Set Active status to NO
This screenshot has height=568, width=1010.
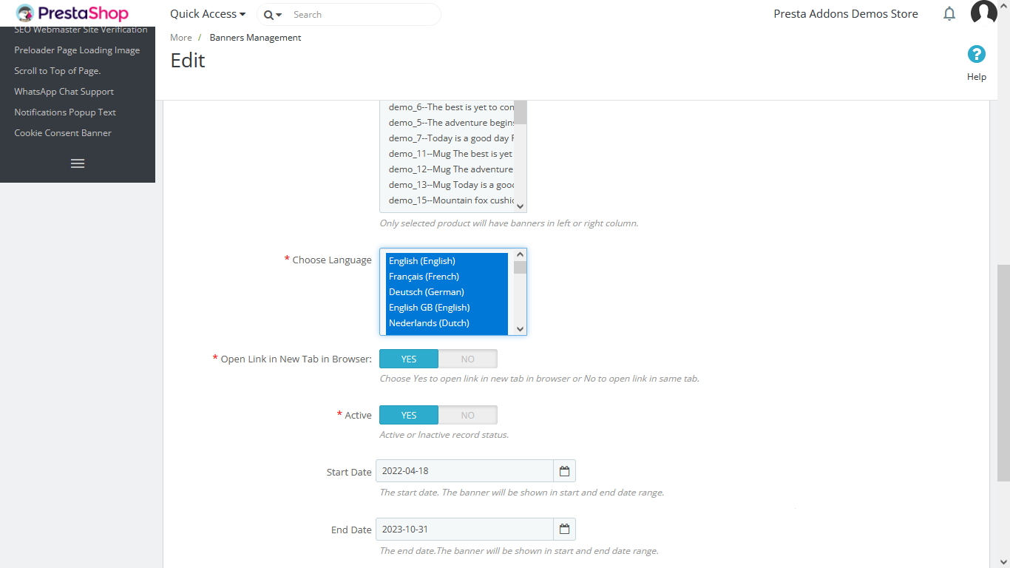468,415
